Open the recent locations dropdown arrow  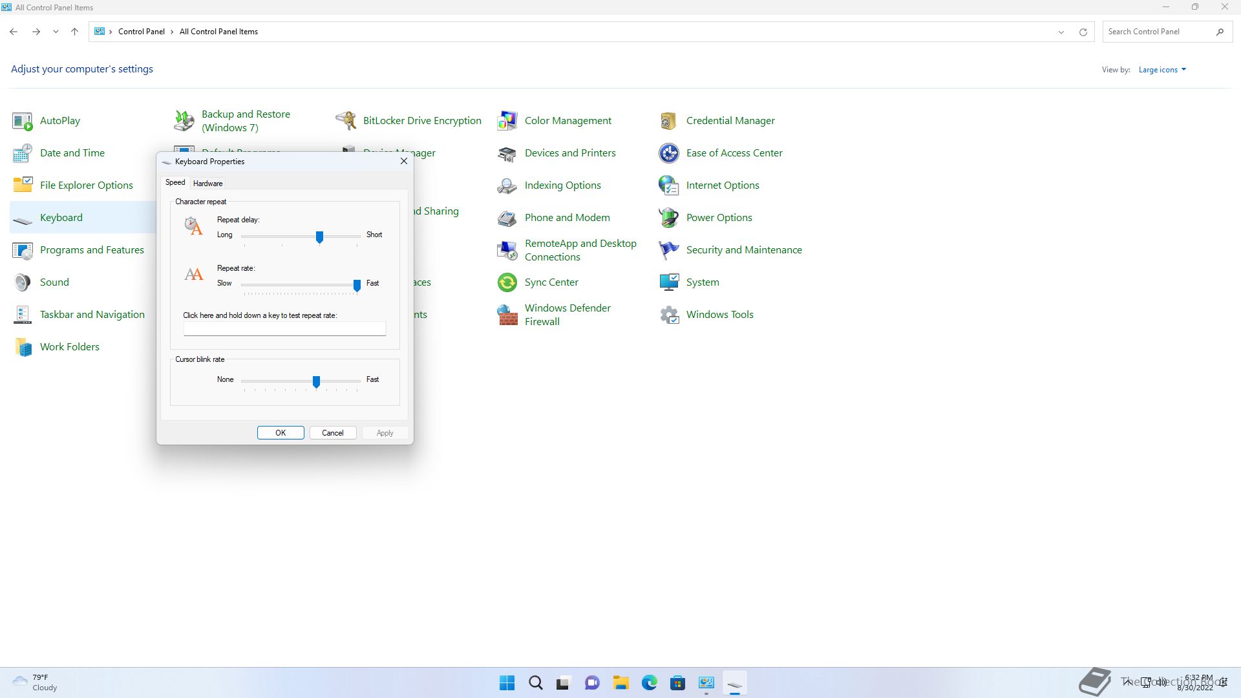(x=56, y=32)
